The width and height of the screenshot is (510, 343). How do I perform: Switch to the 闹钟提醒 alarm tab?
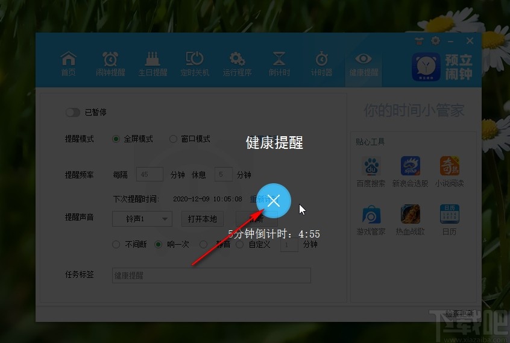pos(110,64)
